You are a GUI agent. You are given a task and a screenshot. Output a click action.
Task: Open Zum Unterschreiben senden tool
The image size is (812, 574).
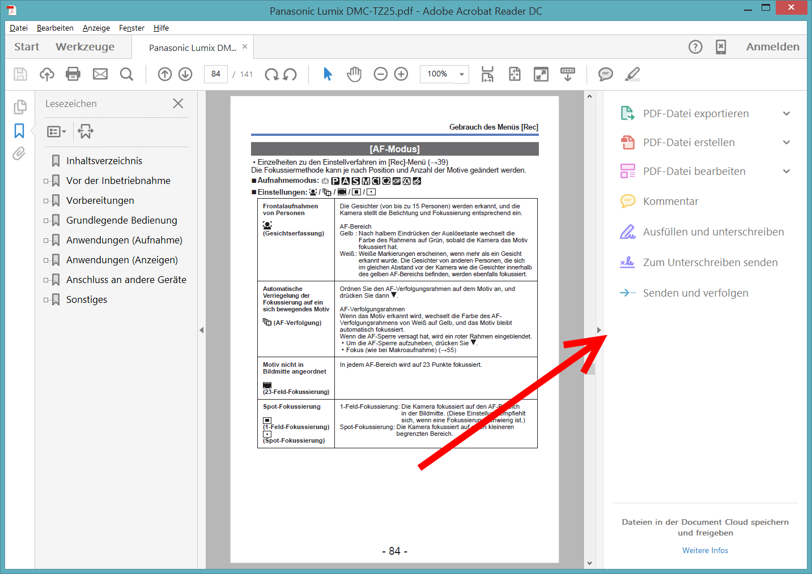tap(699, 263)
